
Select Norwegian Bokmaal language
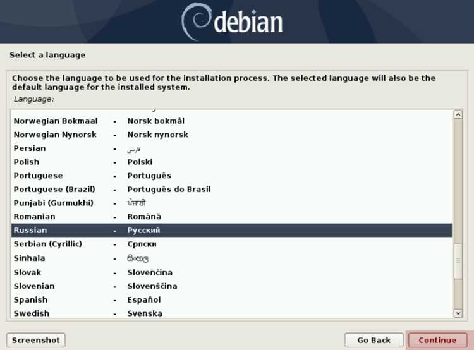click(x=231, y=121)
